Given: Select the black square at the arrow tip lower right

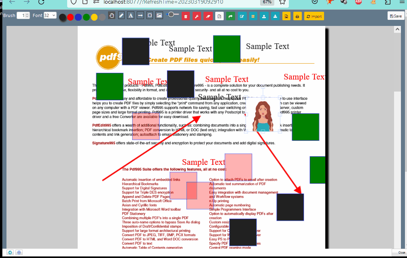Looking at the screenshot, I should [290, 207].
